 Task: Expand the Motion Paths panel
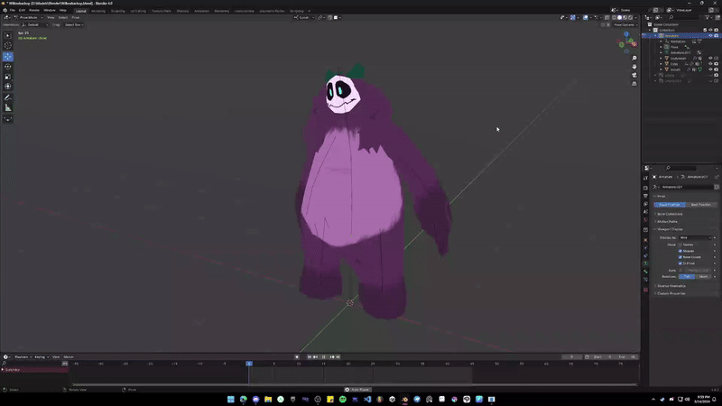[x=667, y=221]
